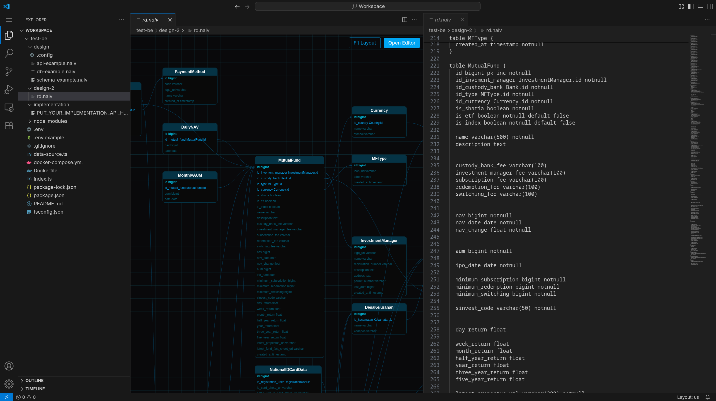The width and height of the screenshot is (716, 401).
Task: Open the Remote Explorer view
Action: click(8, 108)
